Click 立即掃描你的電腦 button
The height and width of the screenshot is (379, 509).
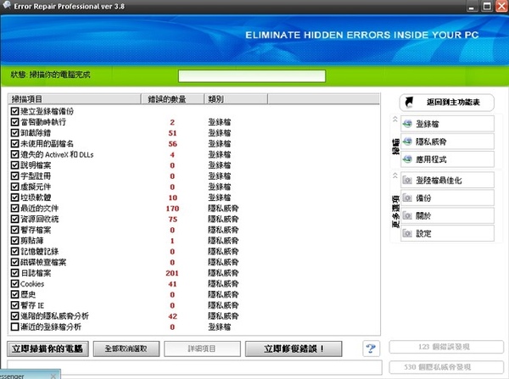coord(48,348)
